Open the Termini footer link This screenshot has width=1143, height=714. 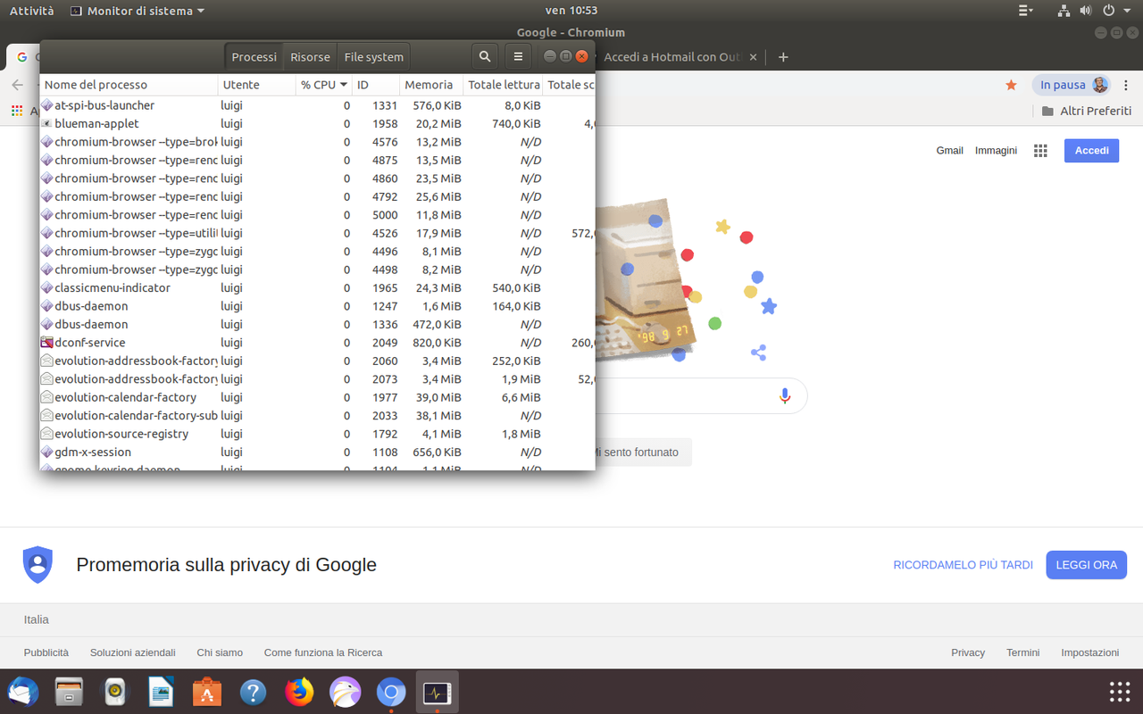(1023, 652)
